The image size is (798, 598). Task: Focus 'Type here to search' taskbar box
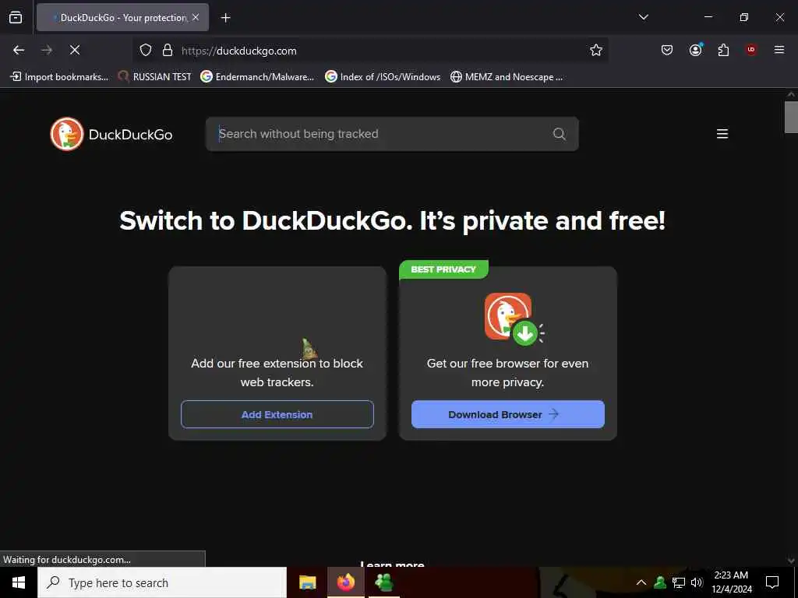[x=162, y=582]
